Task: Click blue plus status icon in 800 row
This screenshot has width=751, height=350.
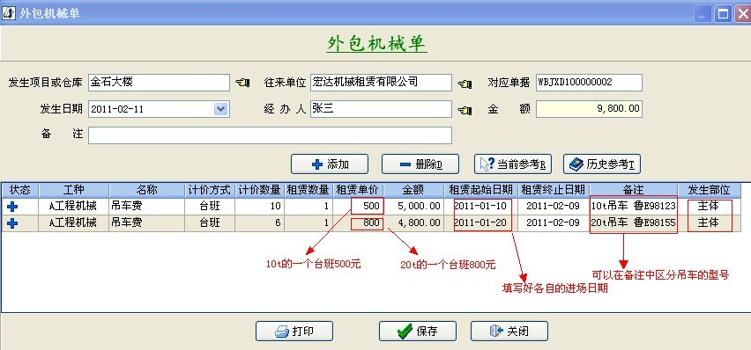Action: click(13, 222)
